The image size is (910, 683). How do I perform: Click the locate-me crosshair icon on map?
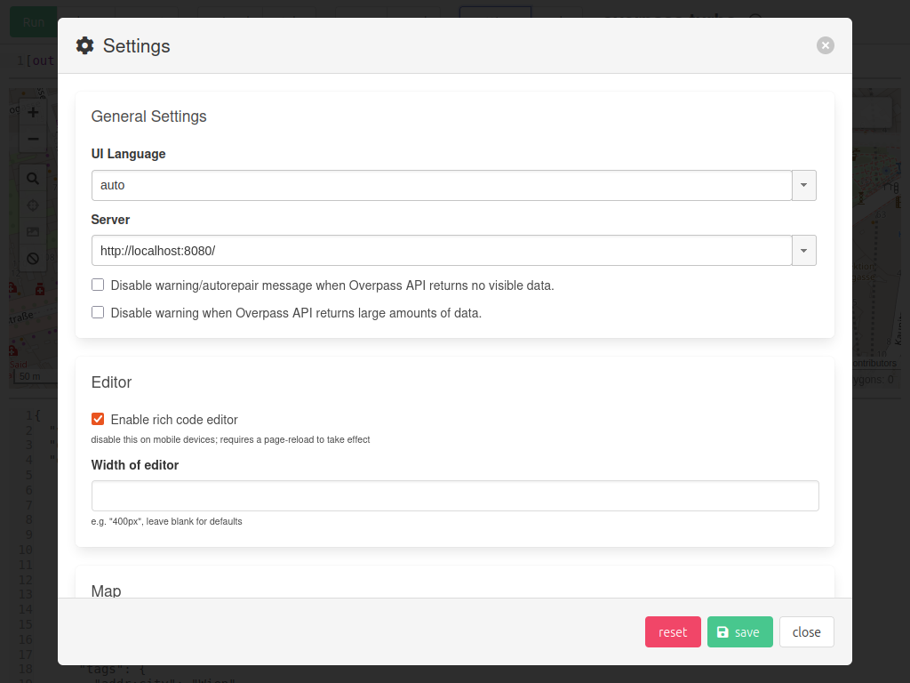point(33,205)
